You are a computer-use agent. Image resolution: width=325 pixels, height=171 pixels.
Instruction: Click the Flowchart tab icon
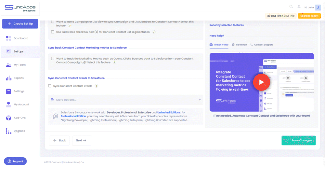(x=233, y=45)
